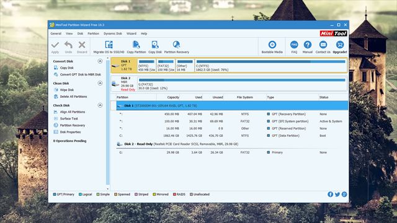Select the C: GPT (Data Partition) row

point(232,136)
